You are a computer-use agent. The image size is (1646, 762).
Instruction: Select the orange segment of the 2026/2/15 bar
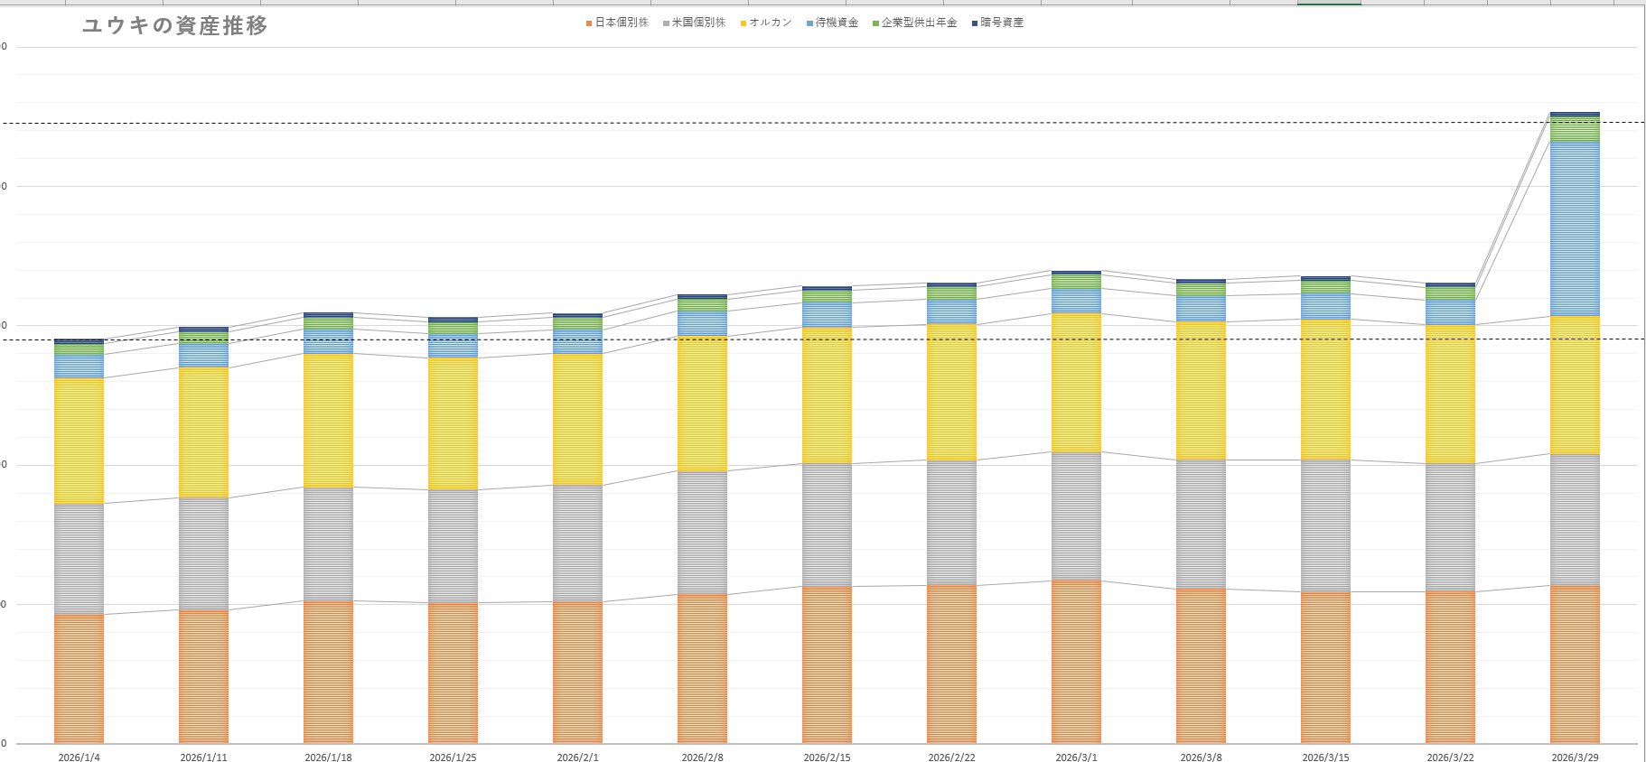pyautogui.click(x=827, y=665)
